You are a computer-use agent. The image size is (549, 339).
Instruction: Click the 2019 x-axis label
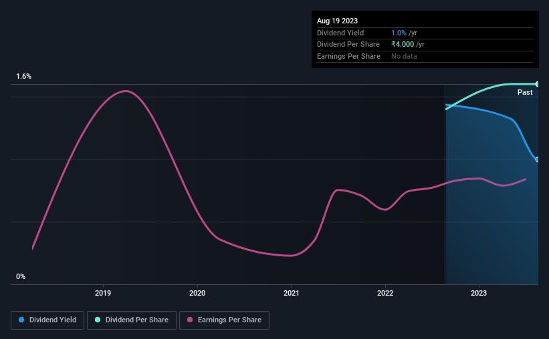pyautogui.click(x=103, y=293)
